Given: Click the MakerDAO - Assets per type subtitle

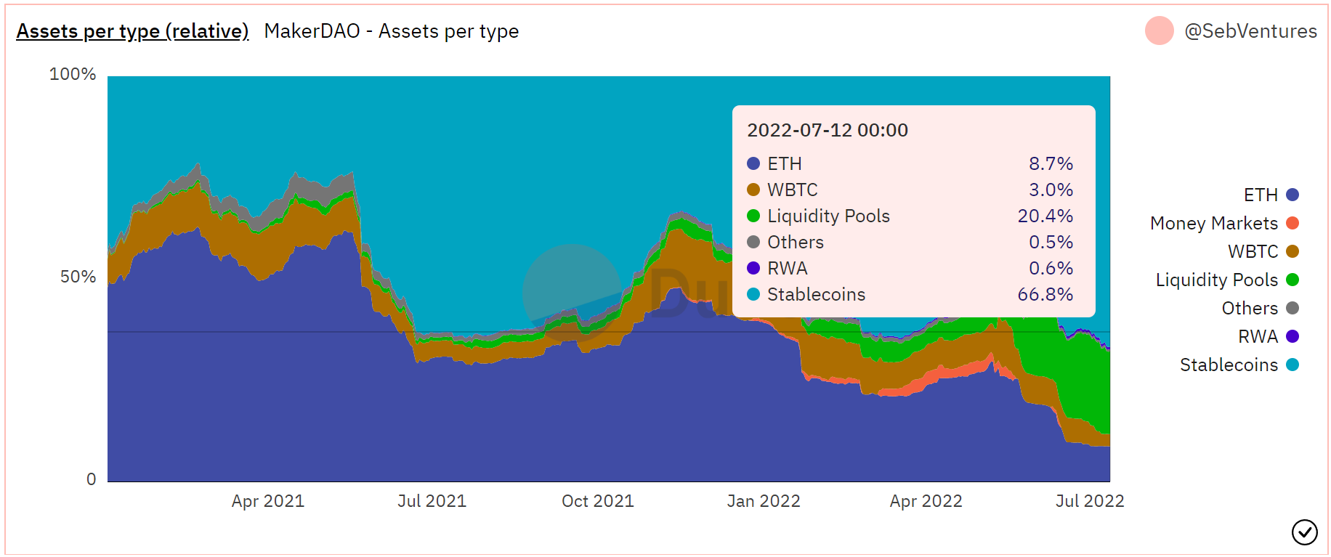Looking at the screenshot, I should 391,31.
